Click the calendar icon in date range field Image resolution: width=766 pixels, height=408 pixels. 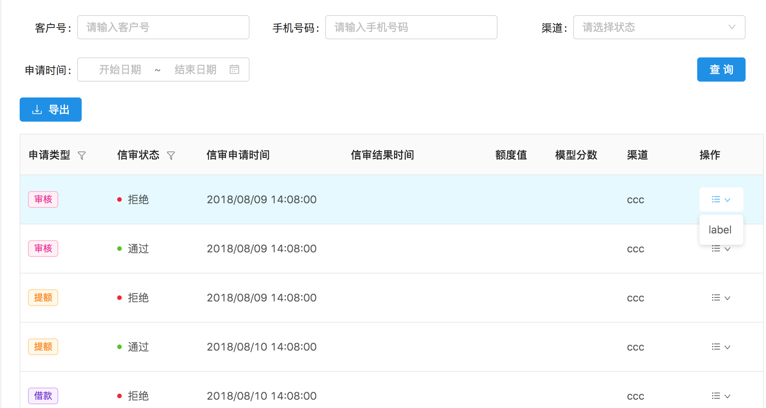pos(234,70)
